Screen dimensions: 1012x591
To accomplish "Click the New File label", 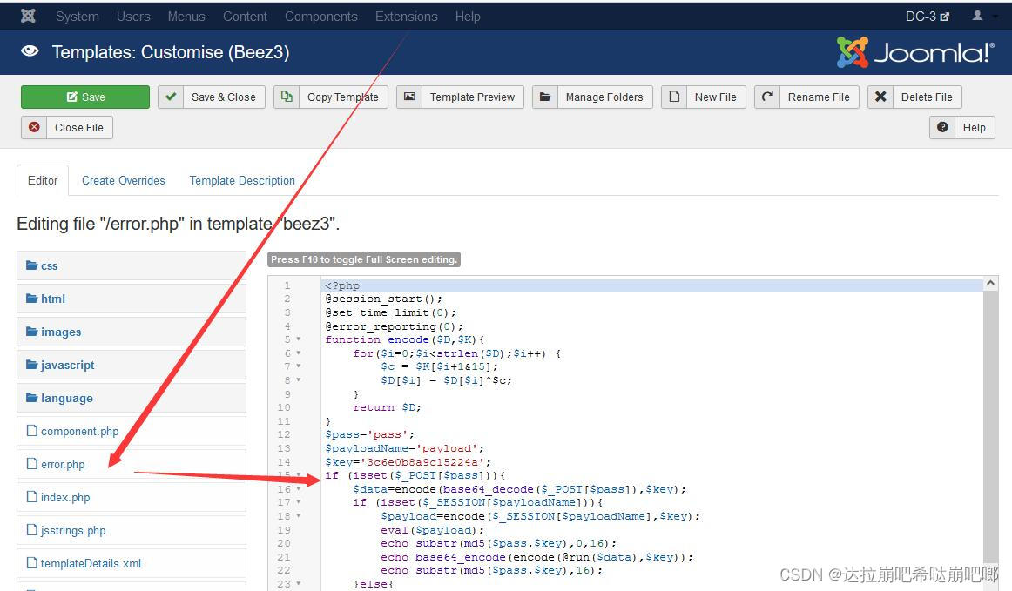I will 715,97.
